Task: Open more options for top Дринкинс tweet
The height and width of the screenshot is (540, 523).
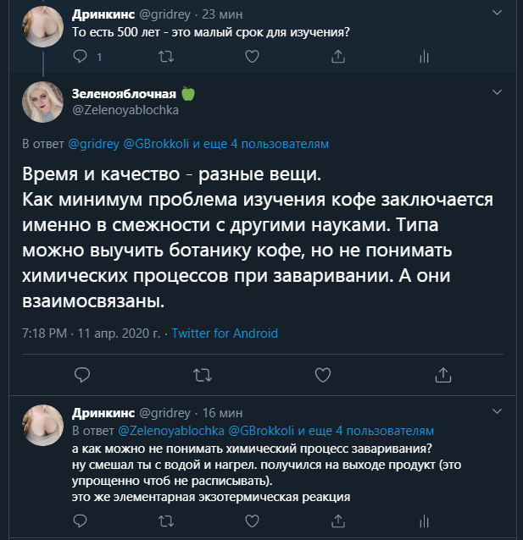Action: coord(498,12)
